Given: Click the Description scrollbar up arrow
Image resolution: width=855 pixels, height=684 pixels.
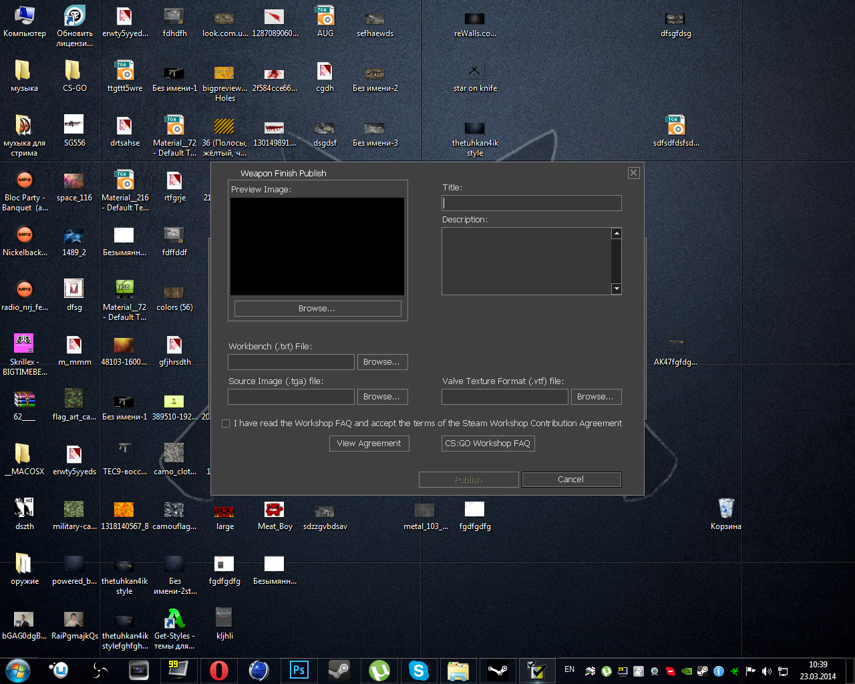Looking at the screenshot, I should point(617,233).
